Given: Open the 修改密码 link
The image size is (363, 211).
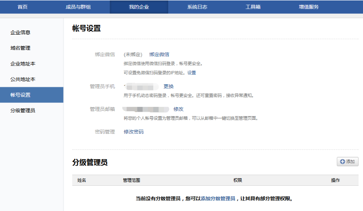Looking at the screenshot, I should pos(133,132).
